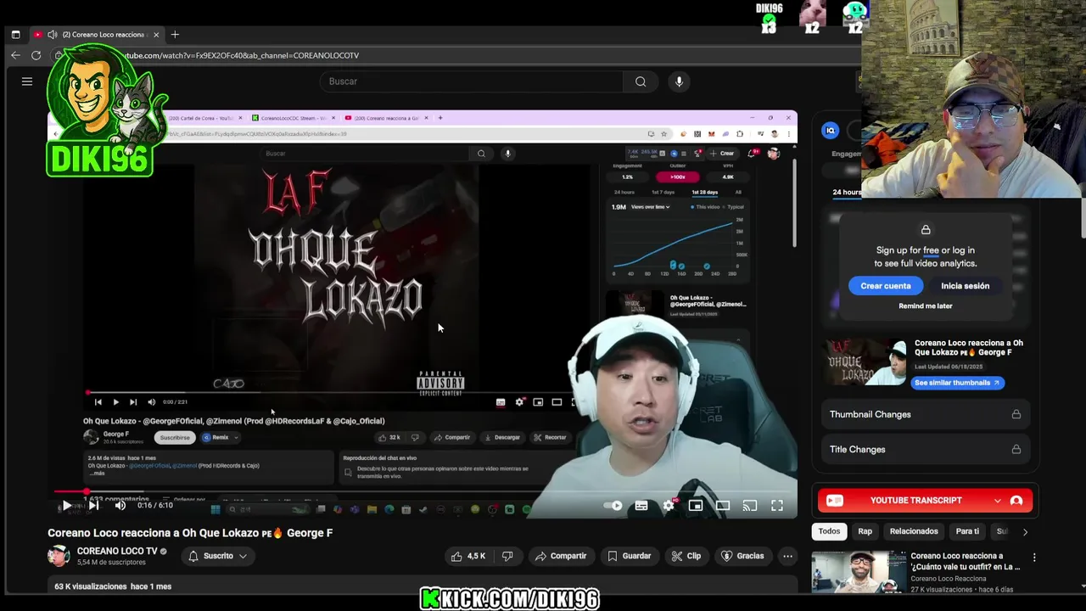Start voice search with the microphone
The width and height of the screenshot is (1086, 611).
pyautogui.click(x=679, y=81)
